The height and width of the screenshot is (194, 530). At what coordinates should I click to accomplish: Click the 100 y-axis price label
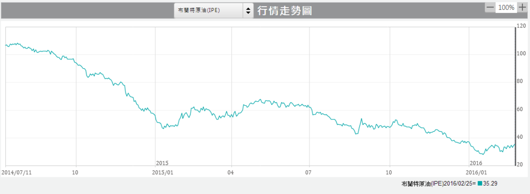point(522,54)
